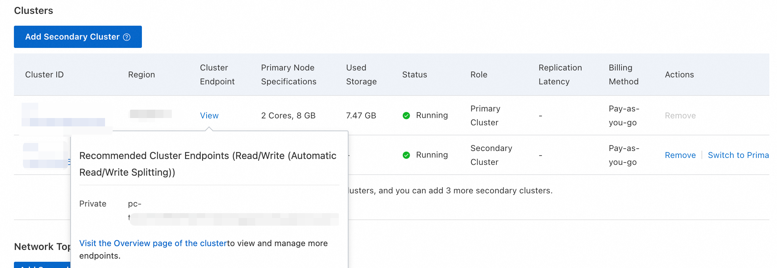Click the Status column header
777x268 pixels.
coord(414,75)
